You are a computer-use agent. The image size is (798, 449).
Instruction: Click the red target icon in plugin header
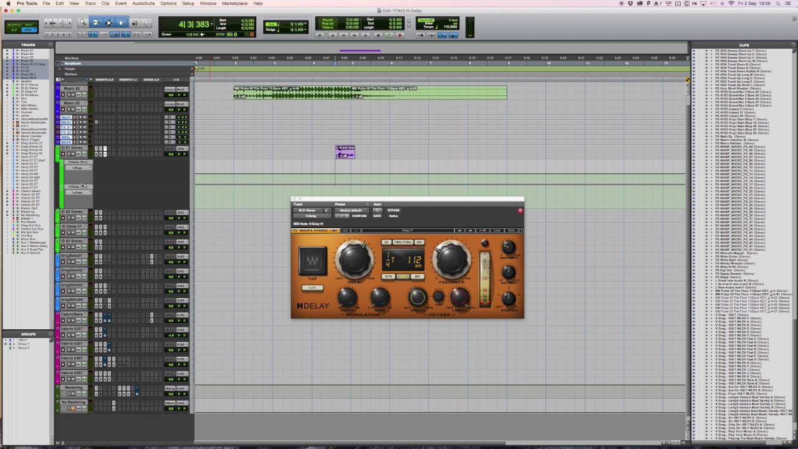(521, 210)
